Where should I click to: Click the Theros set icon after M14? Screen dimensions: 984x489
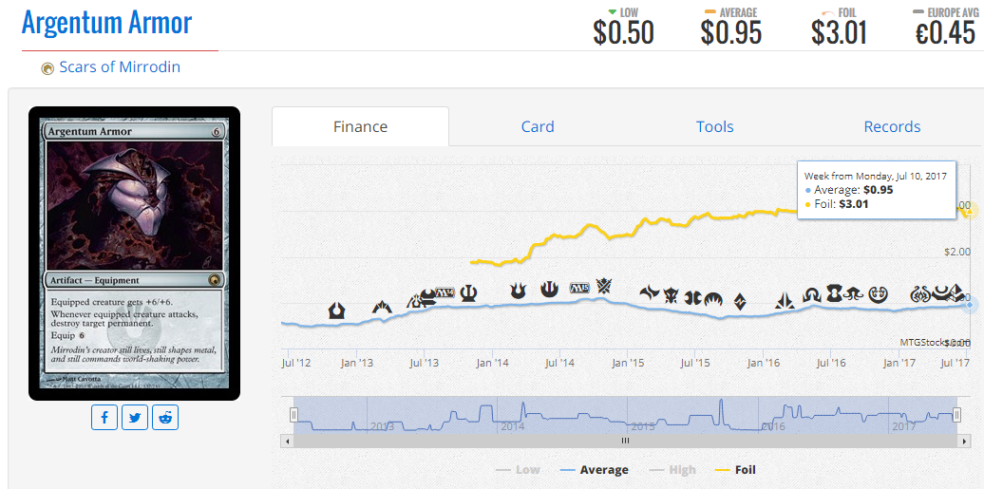469,293
